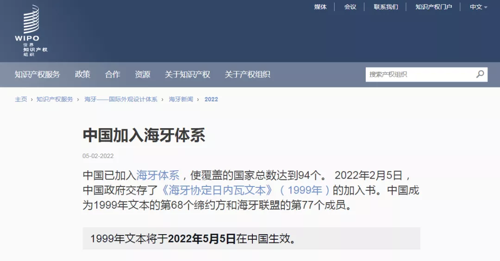Click the WIPO logo in the header
Screen dimensions: 500x261
(x=31, y=31)
